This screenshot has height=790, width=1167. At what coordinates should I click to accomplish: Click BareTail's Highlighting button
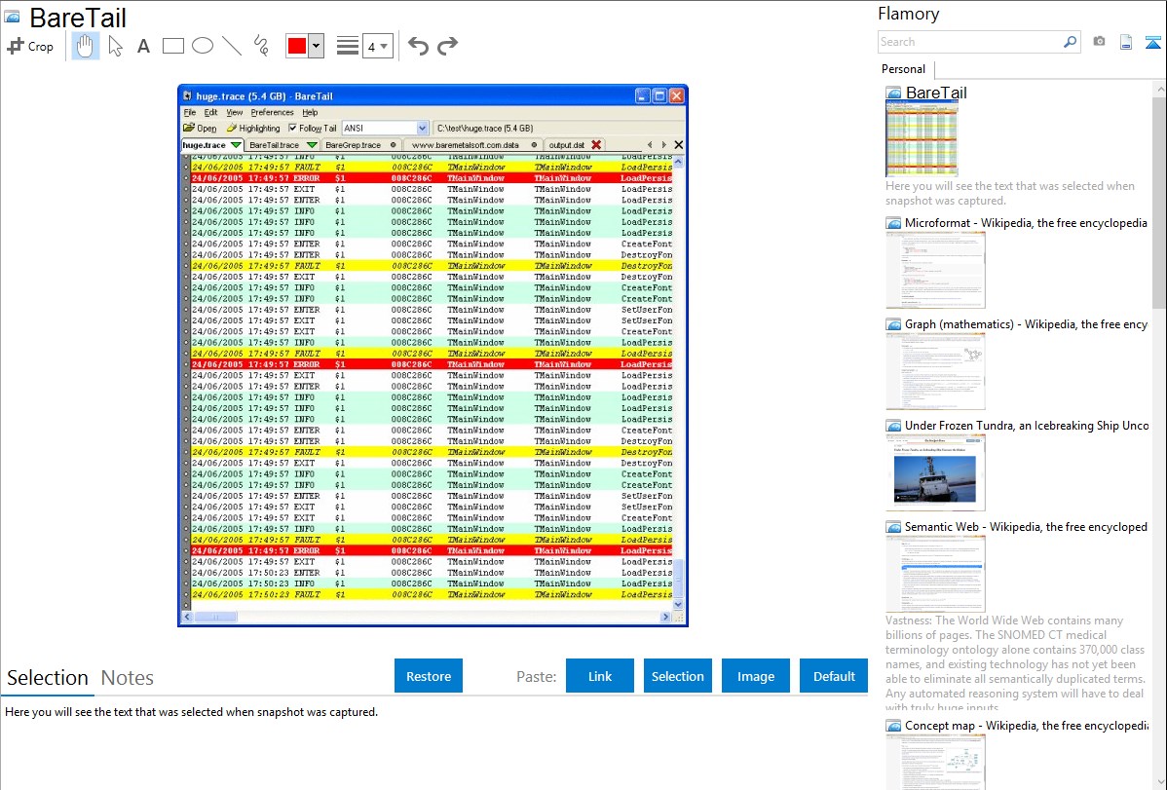tap(253, 128)
